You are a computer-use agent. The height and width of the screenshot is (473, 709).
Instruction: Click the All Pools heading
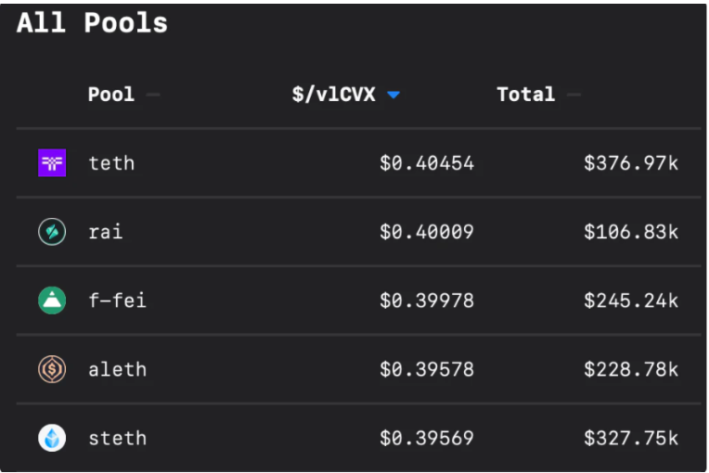coord(92,22)
